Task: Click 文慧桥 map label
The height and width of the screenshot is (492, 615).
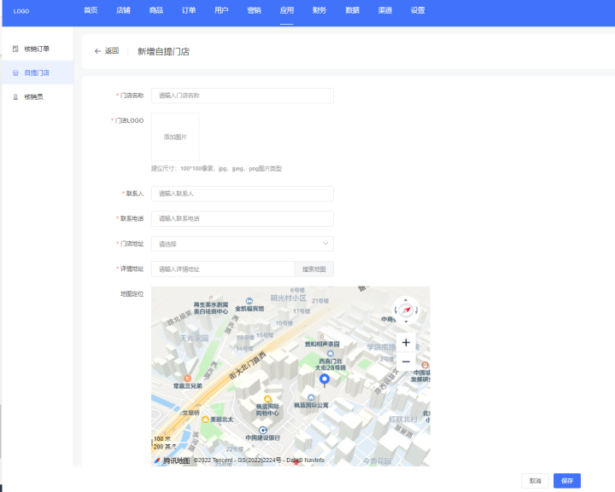Action: pyautogui.click(x=191, y=413)
